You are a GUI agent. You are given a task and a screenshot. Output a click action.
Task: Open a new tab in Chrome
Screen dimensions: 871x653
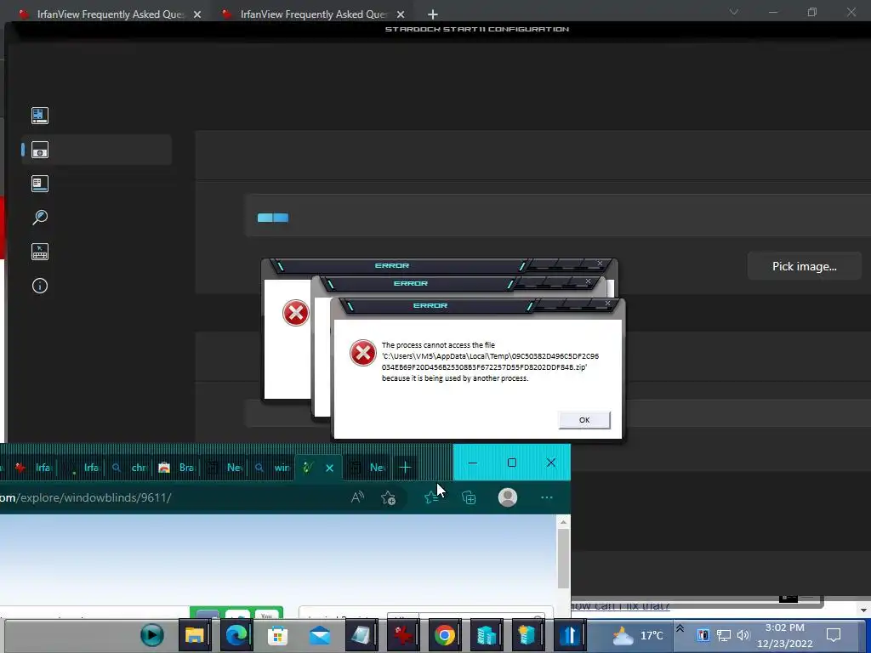point(433,15)
